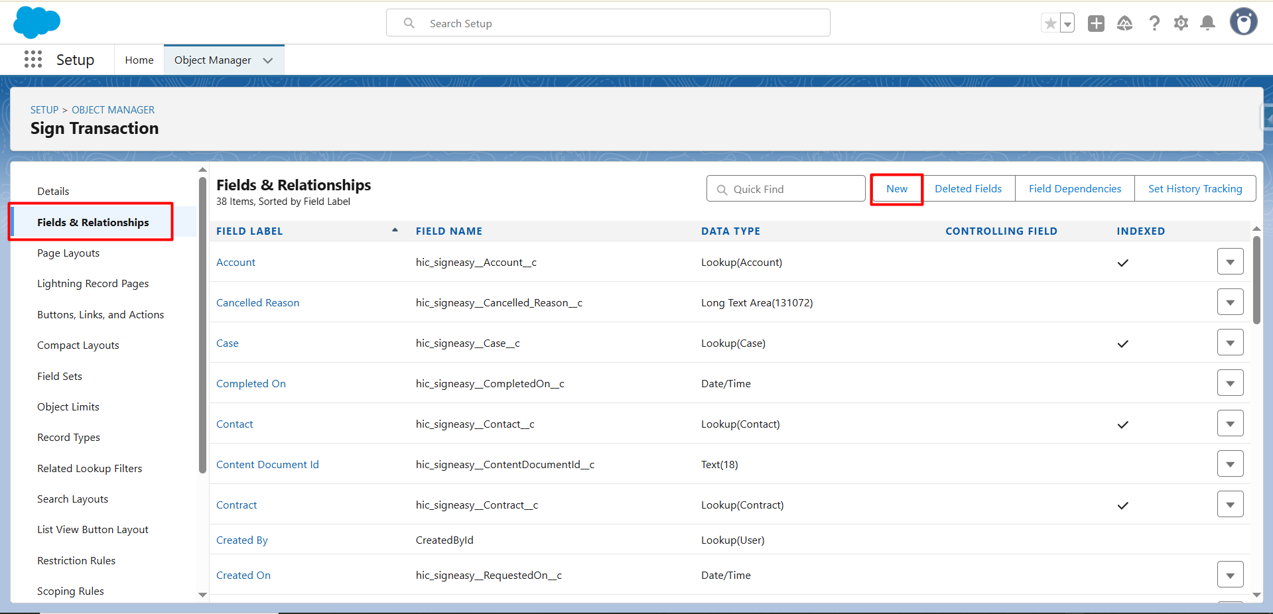
Task: Click the Global Actions plus icon
Action: (x=1096, y=24)
